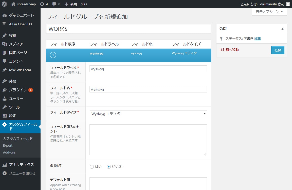Select the はい radio for 必須か?
This screenshot has height=190, width=292.
pos(92,167)
